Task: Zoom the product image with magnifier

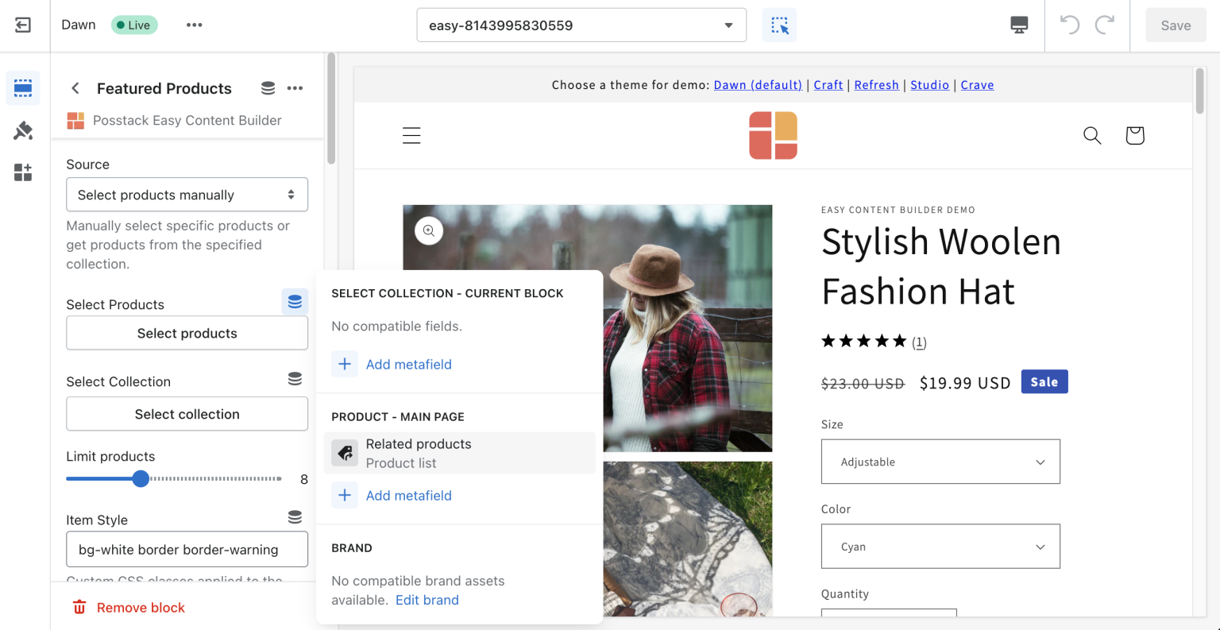Action: (429, 231)
